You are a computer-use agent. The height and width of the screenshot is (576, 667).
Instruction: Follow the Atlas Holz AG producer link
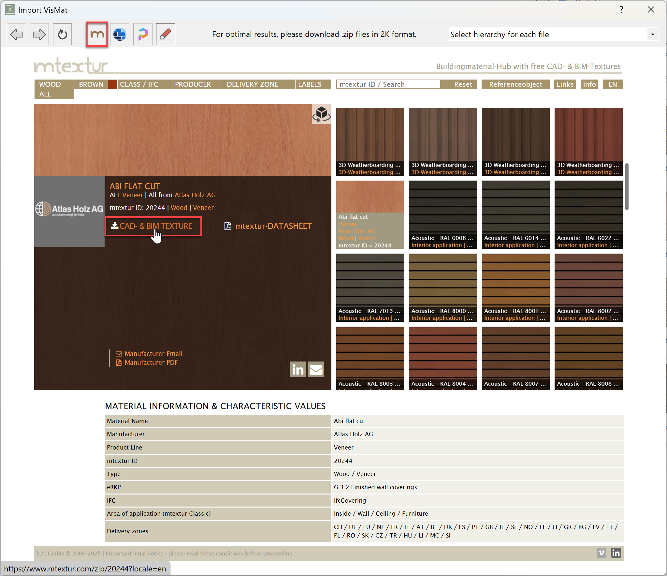(195, 195)
